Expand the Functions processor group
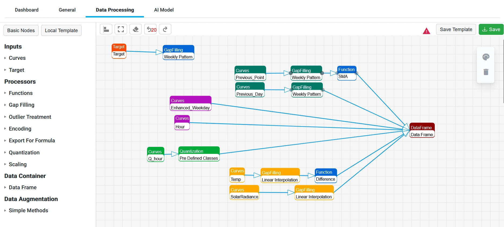Image resolution: width=504 pixels, height=227 pixels. tap(21, 93)
